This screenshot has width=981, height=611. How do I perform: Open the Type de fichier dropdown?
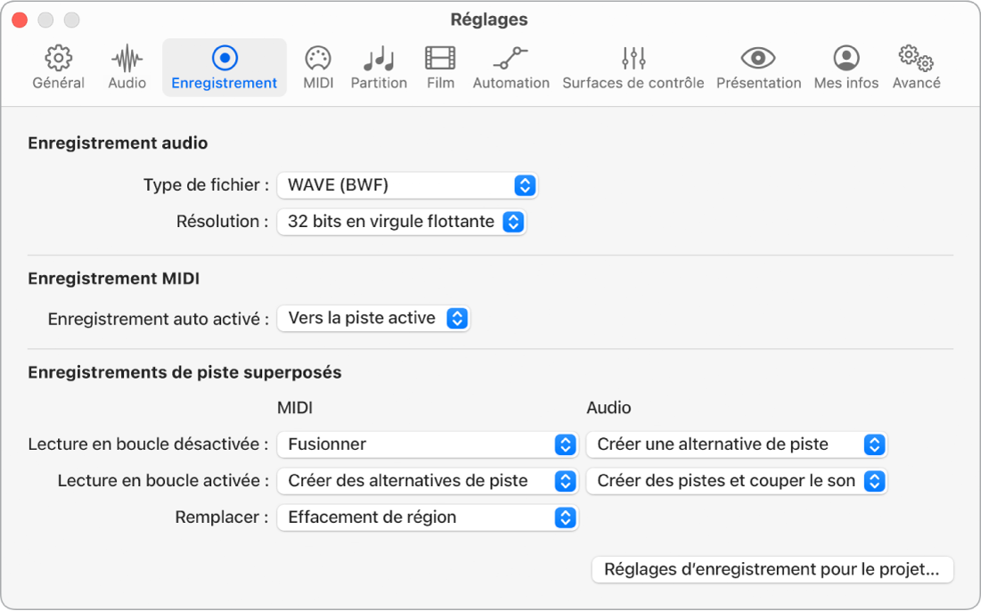click(407, 185)
